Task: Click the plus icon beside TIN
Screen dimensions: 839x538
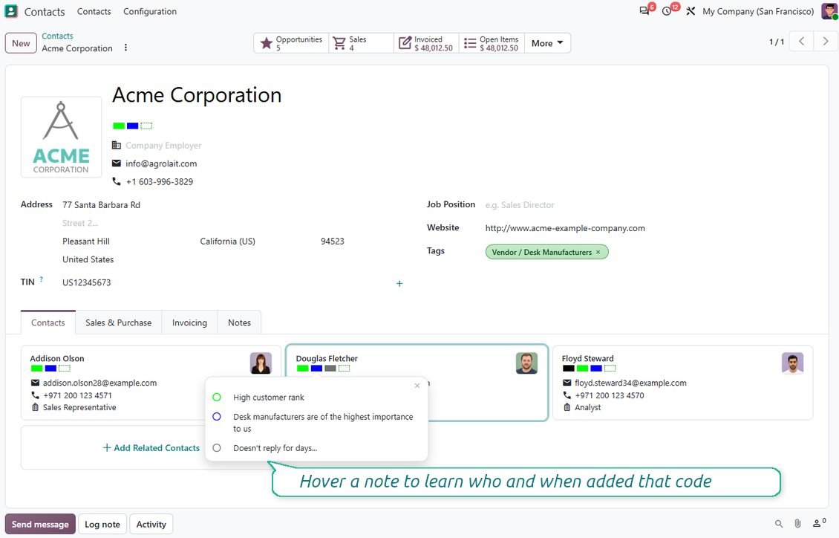Action: coord(399,284)
